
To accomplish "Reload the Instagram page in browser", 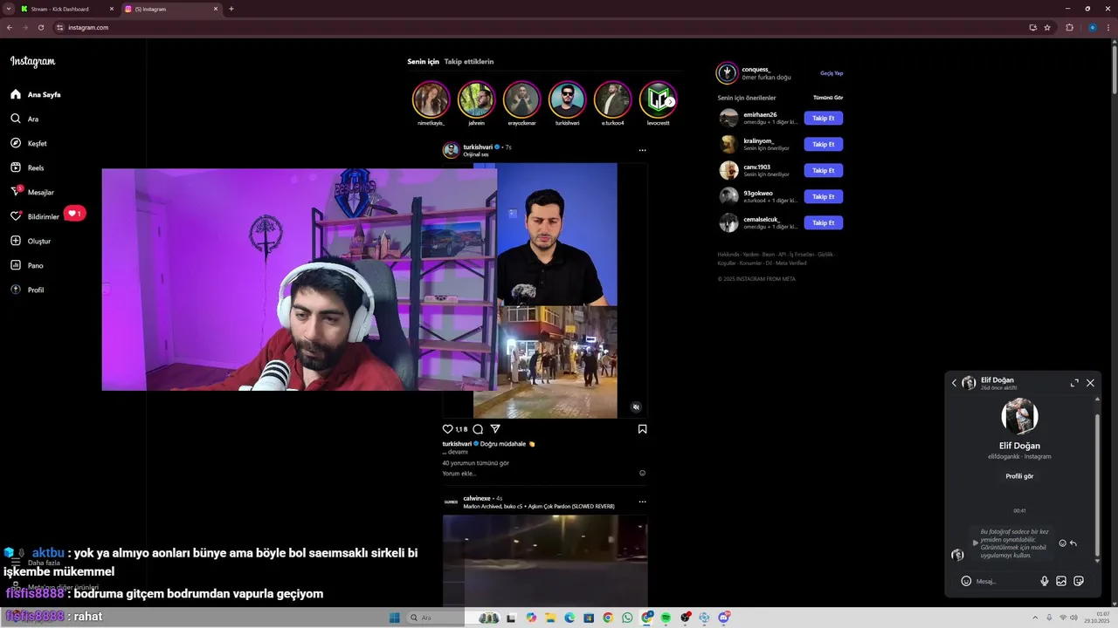I will [40, 27].
